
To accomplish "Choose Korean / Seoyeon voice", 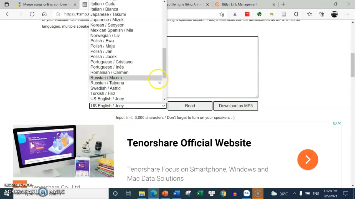I will 126,25.
